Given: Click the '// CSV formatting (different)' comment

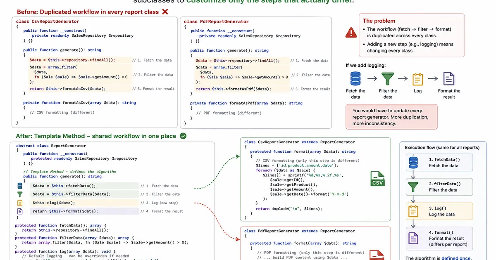Looking at the screenshot, I should [x=62, y=112].
